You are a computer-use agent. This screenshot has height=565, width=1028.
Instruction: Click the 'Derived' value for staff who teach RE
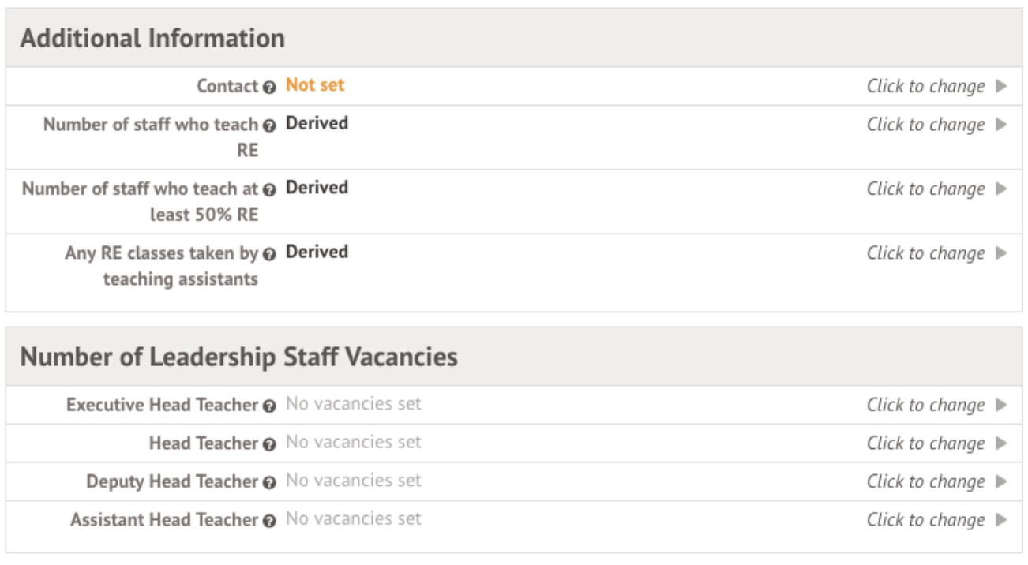[317, 124]
